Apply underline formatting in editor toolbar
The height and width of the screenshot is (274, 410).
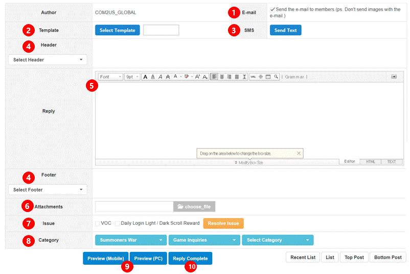coord(153,77)
